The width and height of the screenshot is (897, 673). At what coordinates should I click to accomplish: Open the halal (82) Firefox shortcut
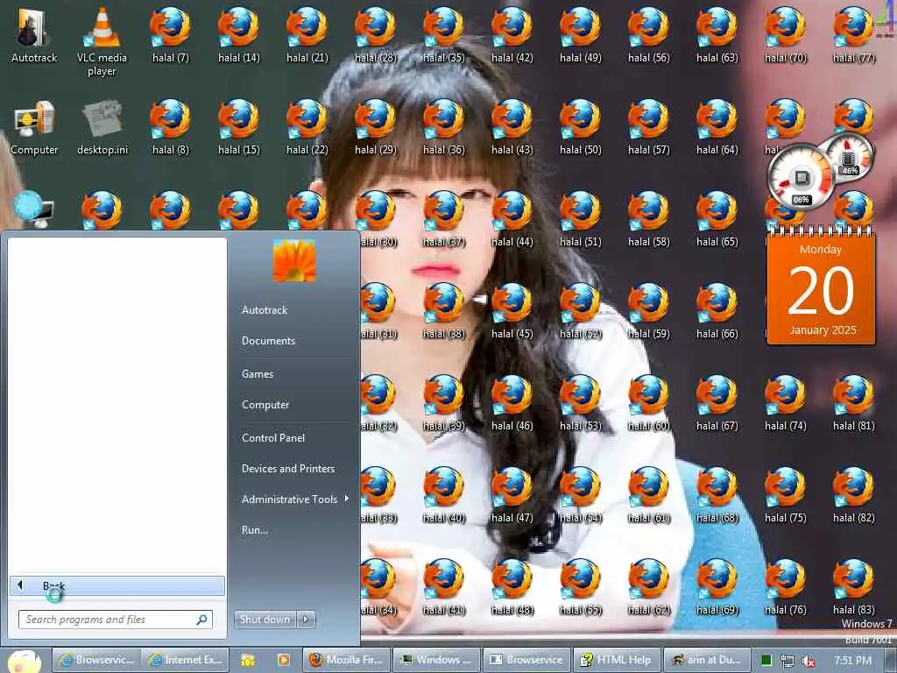853,496
